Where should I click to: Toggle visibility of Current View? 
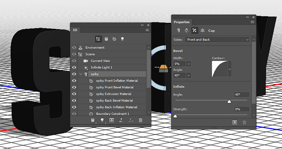click(x=74, y=61)
